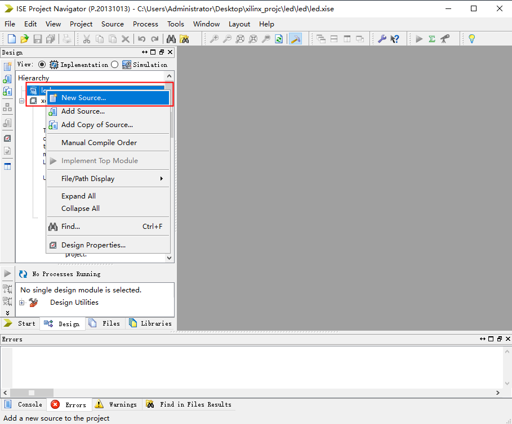Click the Open folder toolbar icon
This screenshot has width=512, height=424.
click(x=24, y=39)
